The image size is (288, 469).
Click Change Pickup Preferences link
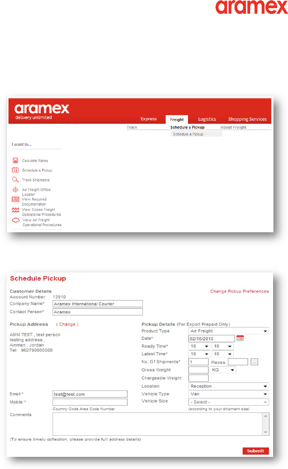[239, 291]
